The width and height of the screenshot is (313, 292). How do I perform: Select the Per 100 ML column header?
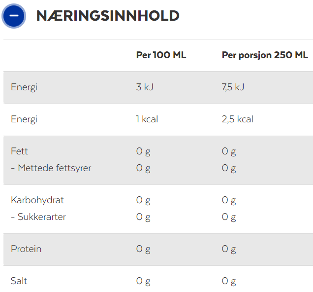(161, 55)
